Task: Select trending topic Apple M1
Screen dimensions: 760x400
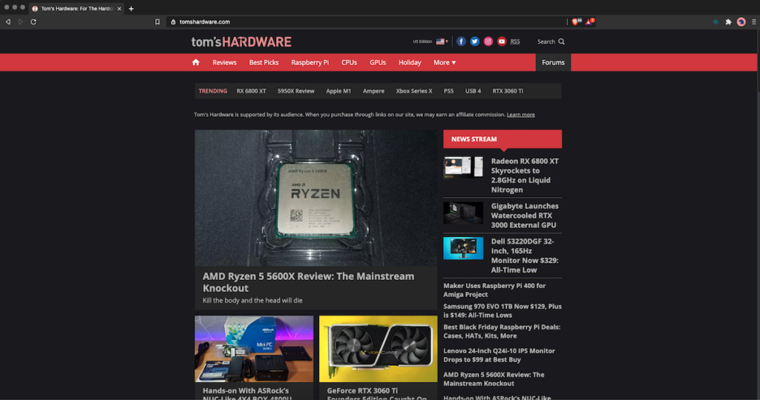Action: coord(338,91)
